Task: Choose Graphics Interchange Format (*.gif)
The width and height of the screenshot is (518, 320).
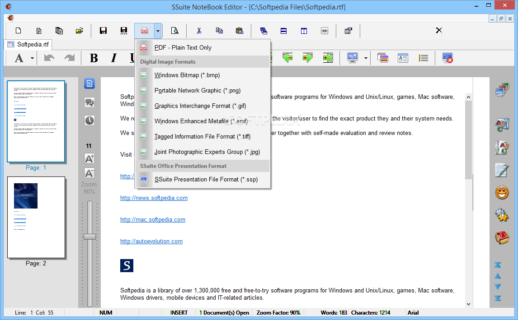Action: coord(203,106)
